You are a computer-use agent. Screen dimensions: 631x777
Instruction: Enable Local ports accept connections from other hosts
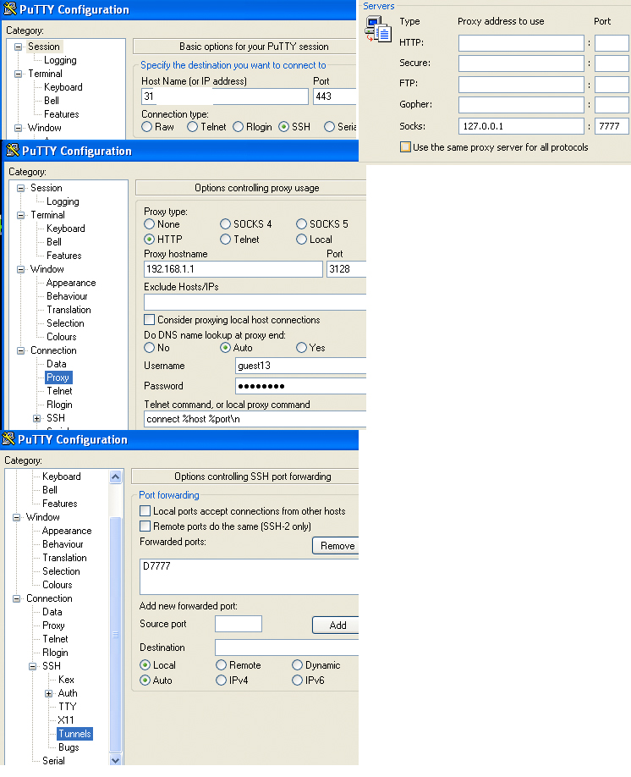tap(145, 511)
